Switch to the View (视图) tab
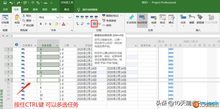The height and width of the screenshot is (109, 220). 54,9
